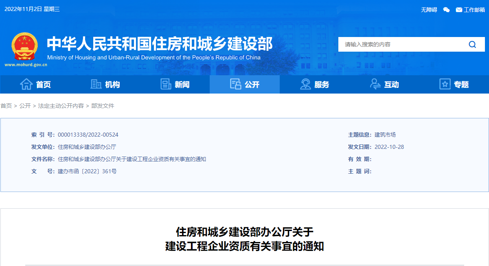
Task: Click the national emblem logo
Action: coord(24,46)
